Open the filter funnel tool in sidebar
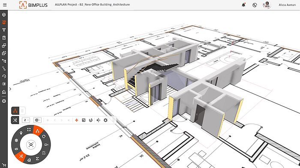Viewport: 300px width, 168px height. (x=4, y=30)
